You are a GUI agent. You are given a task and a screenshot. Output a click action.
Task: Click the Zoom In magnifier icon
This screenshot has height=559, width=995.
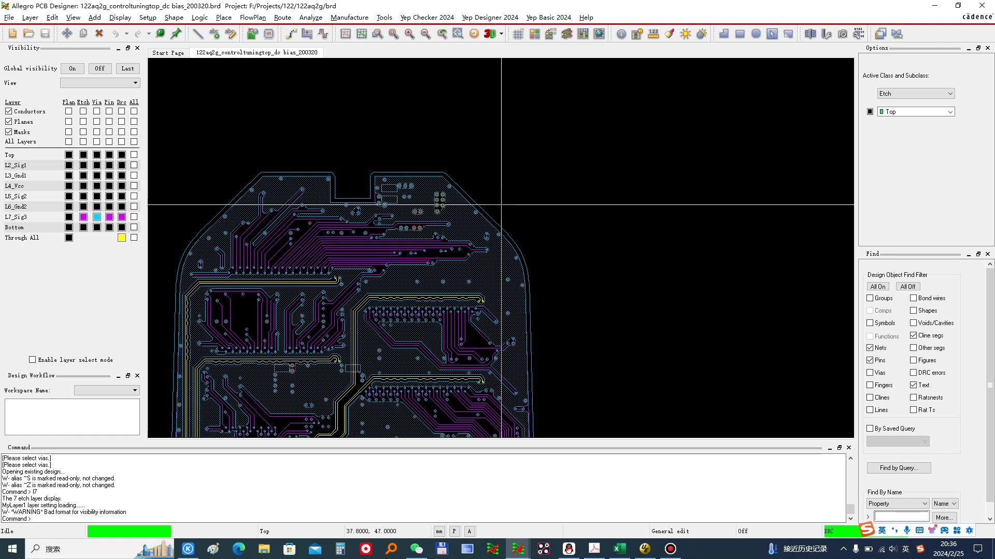(x=409, y=34)
